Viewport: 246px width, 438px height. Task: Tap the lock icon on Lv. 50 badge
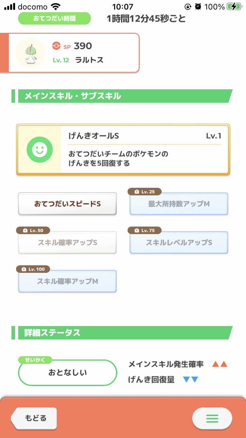(x=25, y=230)
